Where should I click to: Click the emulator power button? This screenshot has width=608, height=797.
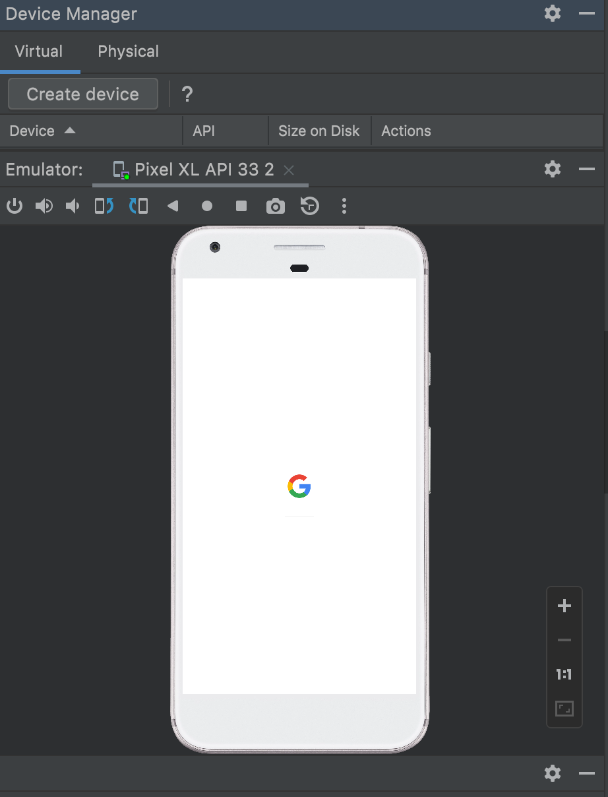click(15, 207)
